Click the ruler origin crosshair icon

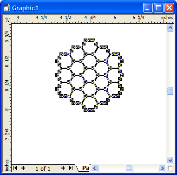point(7,19)
